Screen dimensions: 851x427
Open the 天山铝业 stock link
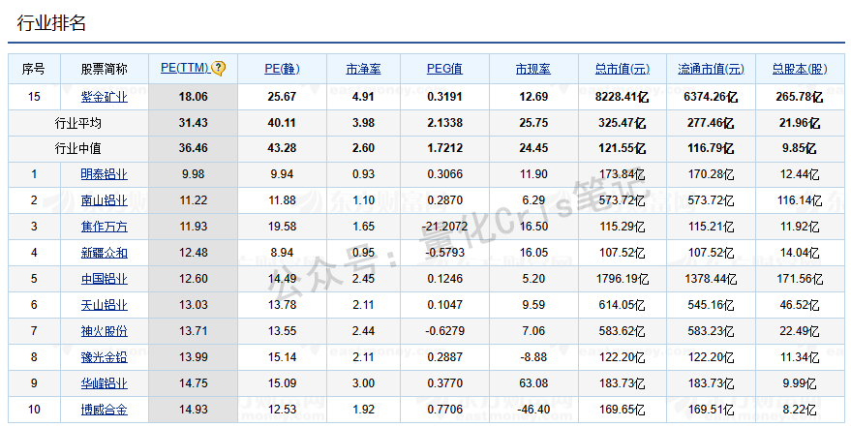[x=105, y=305]
